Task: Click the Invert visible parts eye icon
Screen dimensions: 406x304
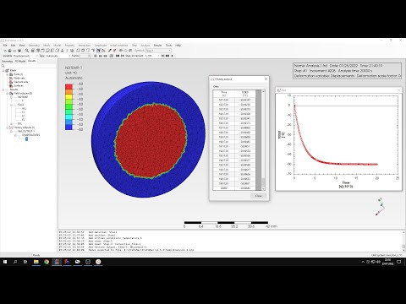Action: click(x=130, y=51)
